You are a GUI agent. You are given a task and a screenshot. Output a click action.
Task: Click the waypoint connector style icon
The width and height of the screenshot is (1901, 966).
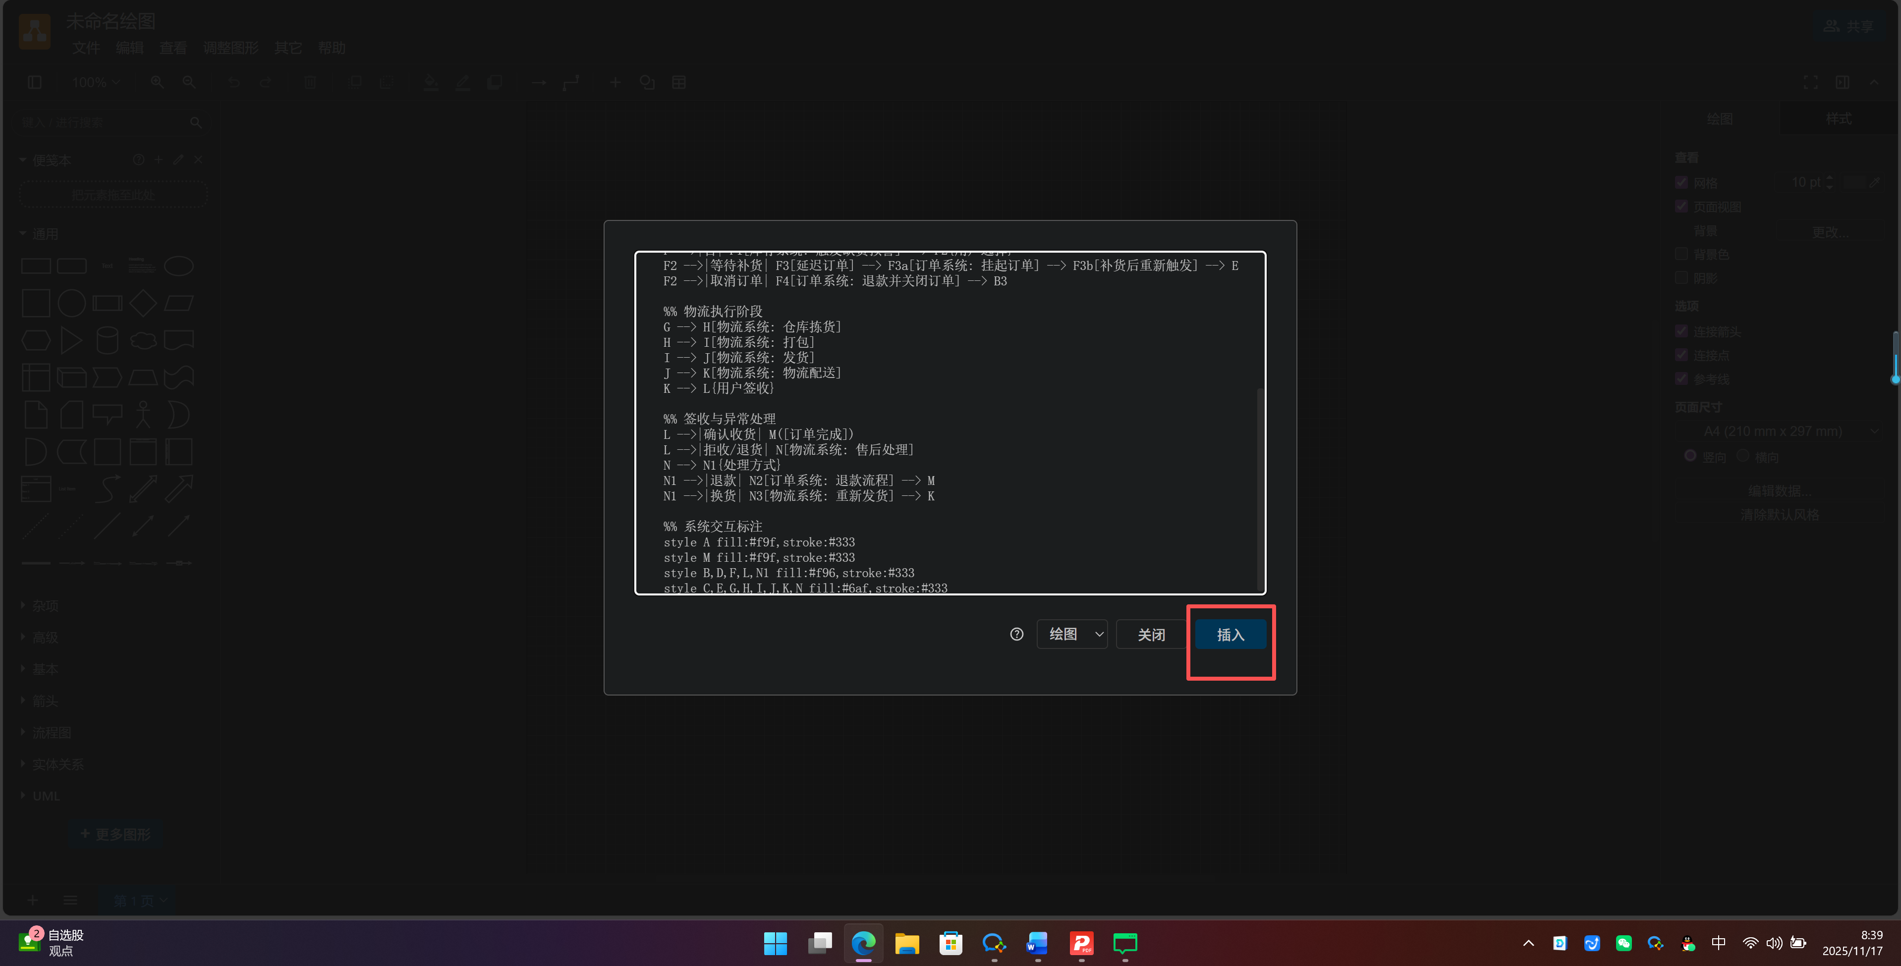tap(571, 82)
